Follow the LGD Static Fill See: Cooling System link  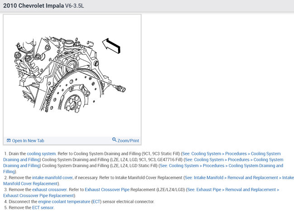(x=222, y=166)
